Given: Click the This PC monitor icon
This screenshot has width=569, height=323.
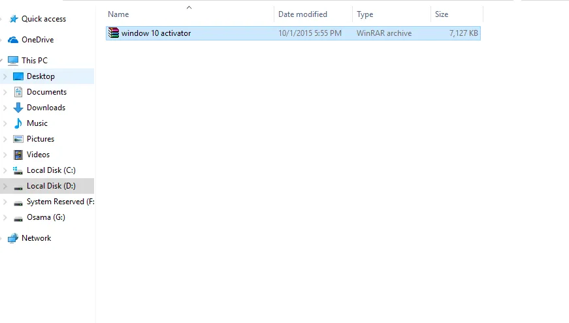Looking at the screenshot, I should point(13,61).
